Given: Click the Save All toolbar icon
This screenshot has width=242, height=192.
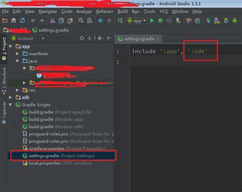Looking at the screenshot, I should coord(13,21).
